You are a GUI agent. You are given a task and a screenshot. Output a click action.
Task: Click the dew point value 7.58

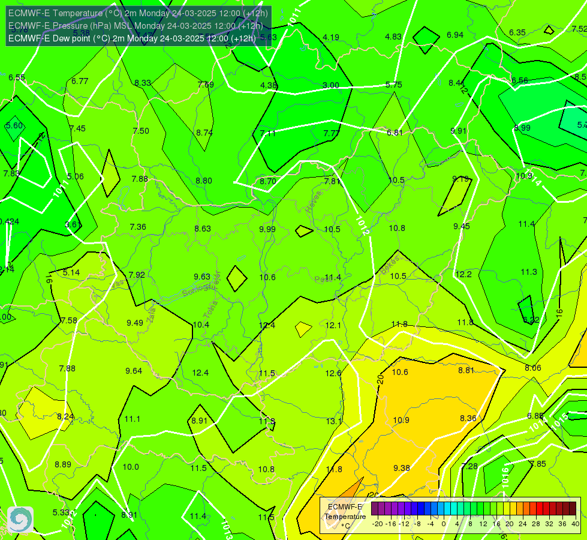point(69,320)
